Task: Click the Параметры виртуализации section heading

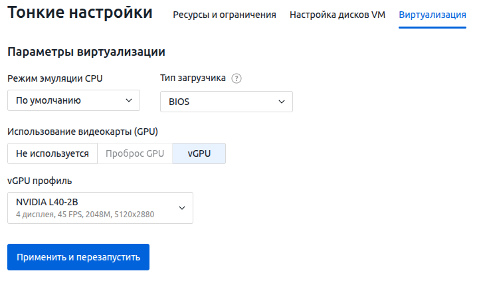Action: point(86,52)
